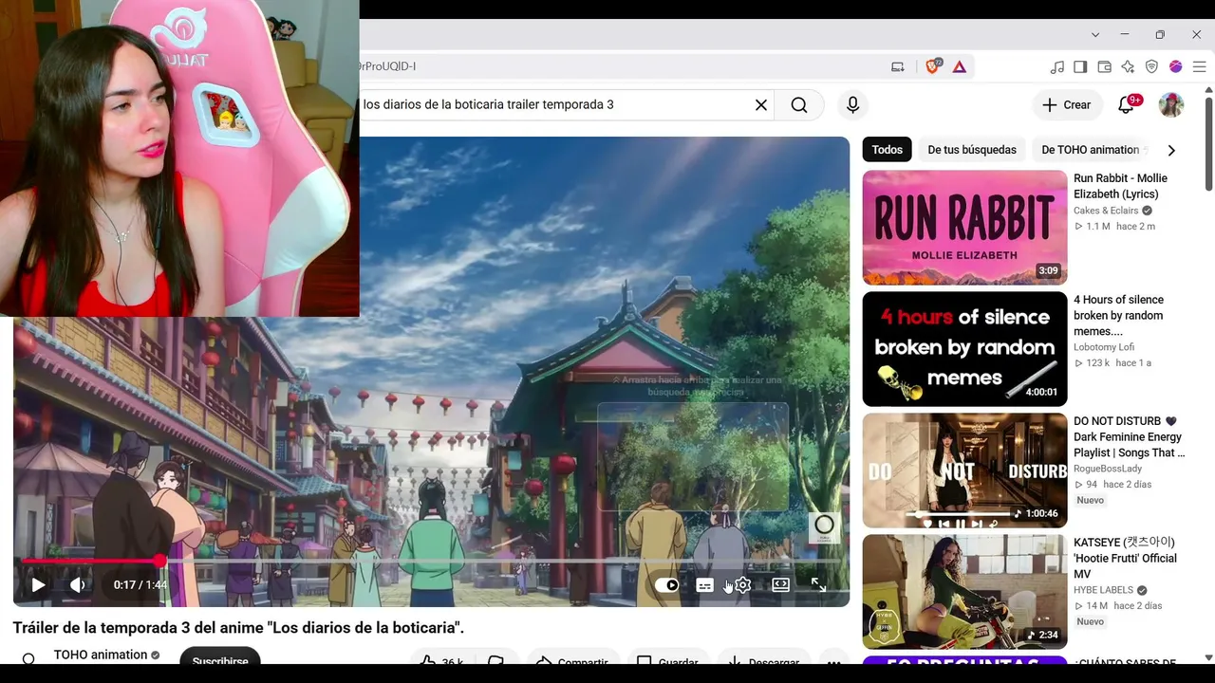The image size is (1215, 683).
Task: Select the De tus búsquedas chip
Action: click(x=972, y=150)
